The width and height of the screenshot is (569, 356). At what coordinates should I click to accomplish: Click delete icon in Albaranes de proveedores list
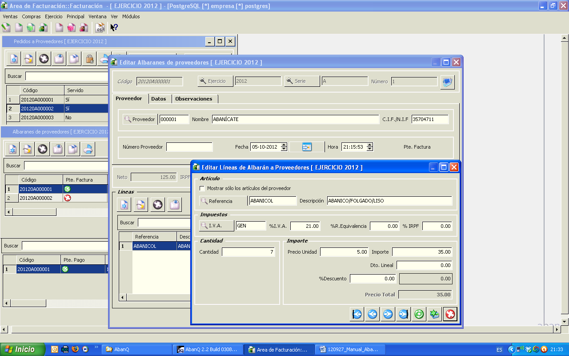point(42,149)
